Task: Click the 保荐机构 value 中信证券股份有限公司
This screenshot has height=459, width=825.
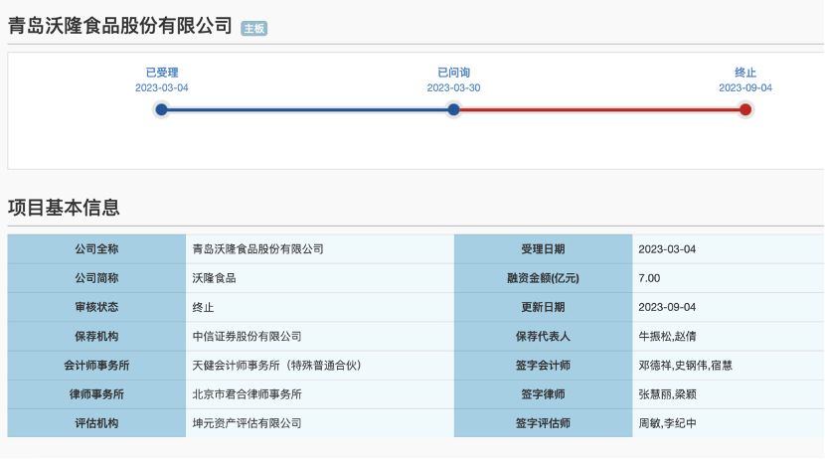Action: click(x=247, y=337)
